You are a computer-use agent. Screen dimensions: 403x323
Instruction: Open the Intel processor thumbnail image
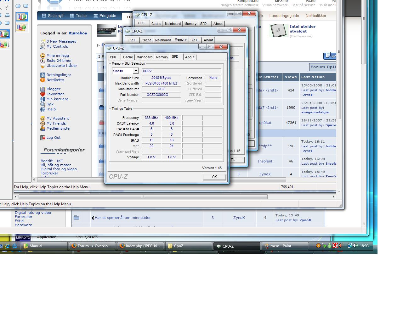[278, 31]
